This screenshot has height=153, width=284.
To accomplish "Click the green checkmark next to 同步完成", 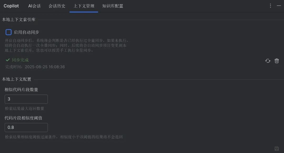I will coord(8,60).
